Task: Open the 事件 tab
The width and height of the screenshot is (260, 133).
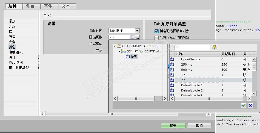Action: 49,6
